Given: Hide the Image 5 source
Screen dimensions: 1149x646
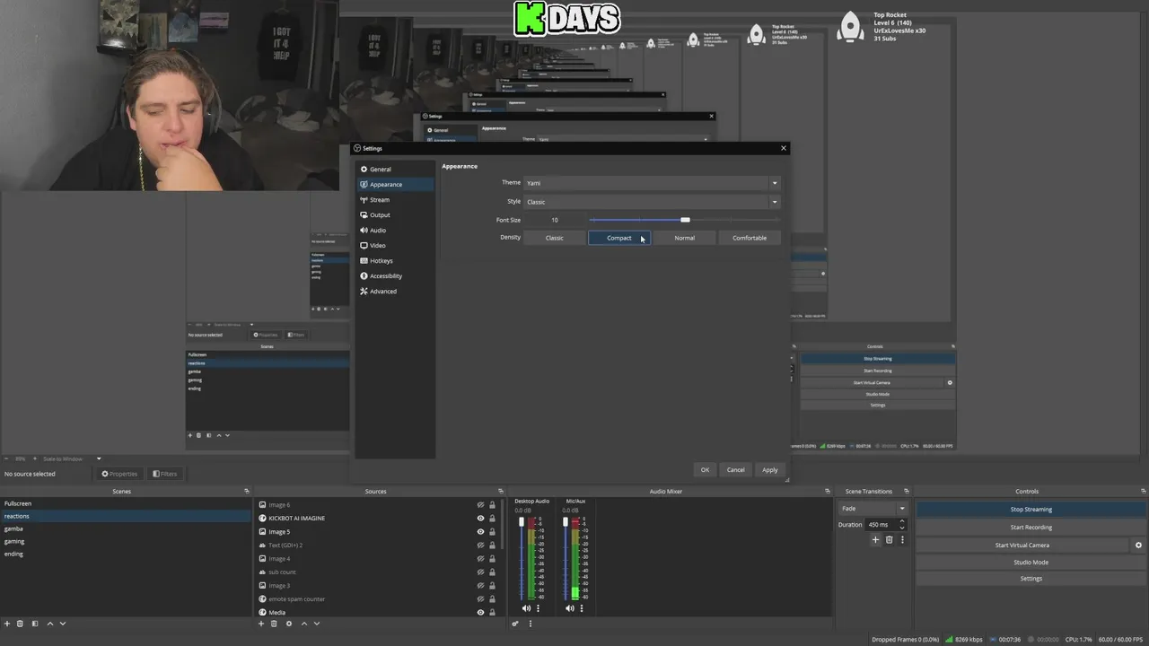Looking at the screenshot, I should 480,531.
